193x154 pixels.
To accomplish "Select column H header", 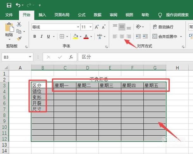I will (177, 68).
